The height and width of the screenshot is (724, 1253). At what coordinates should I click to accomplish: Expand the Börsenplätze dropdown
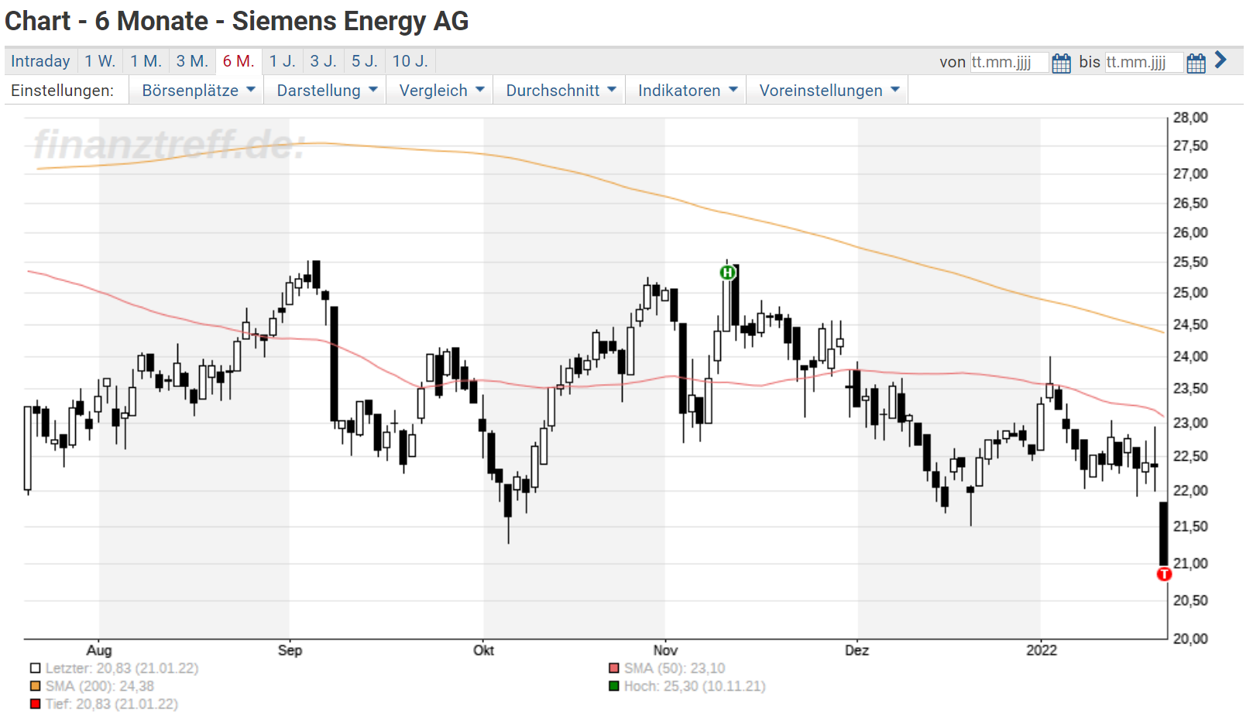(197, 91)
